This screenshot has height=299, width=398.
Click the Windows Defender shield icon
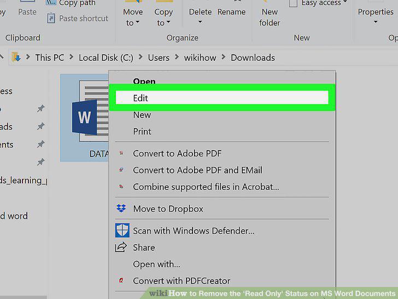coord(122,231)
